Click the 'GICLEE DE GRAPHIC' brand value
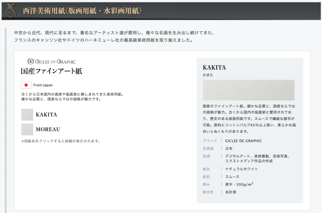Screen dimensions: 322x213 [x=243, y=141]
